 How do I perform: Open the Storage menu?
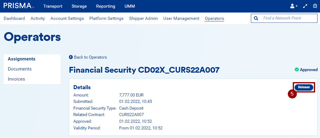[x=79, y=6]
